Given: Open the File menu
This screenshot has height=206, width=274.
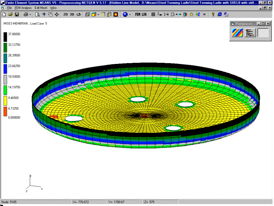Looking at the screenshot, I should pyautogui.click(x=9, y=8).
